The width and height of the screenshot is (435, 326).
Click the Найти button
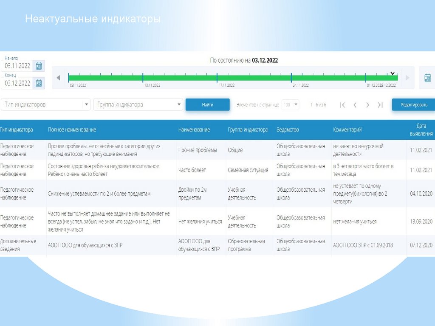[x=207, y=104]
